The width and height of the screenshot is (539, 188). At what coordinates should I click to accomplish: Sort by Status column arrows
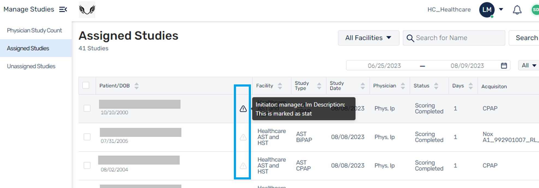coord(436,86)
